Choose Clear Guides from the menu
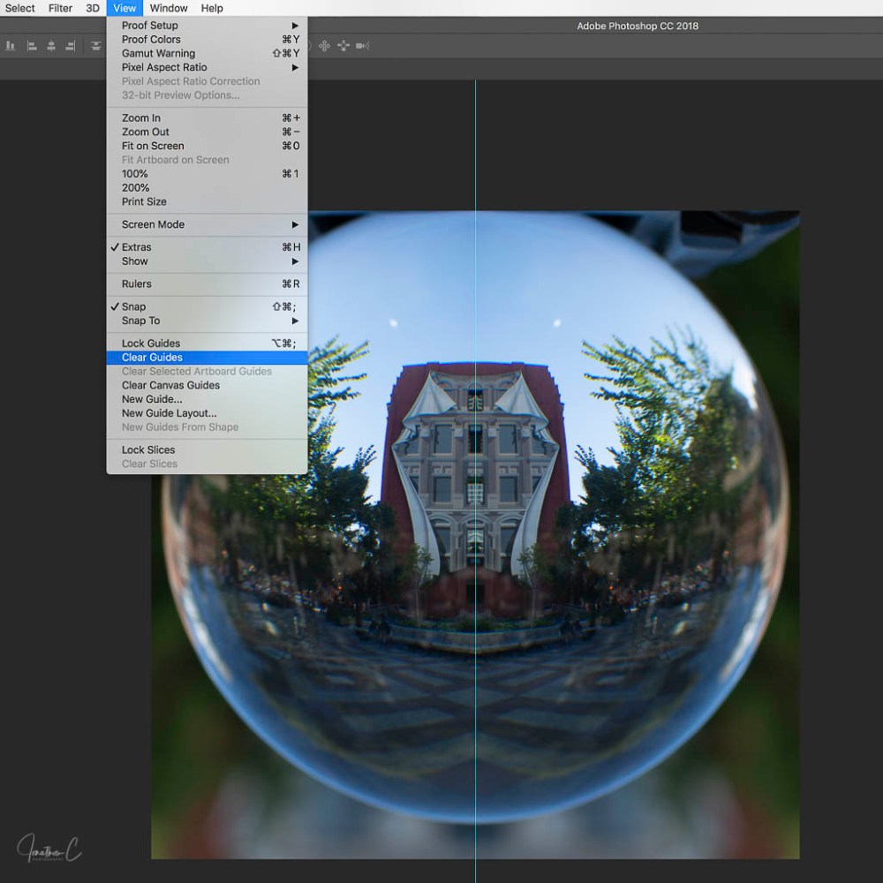 point(152,358)
